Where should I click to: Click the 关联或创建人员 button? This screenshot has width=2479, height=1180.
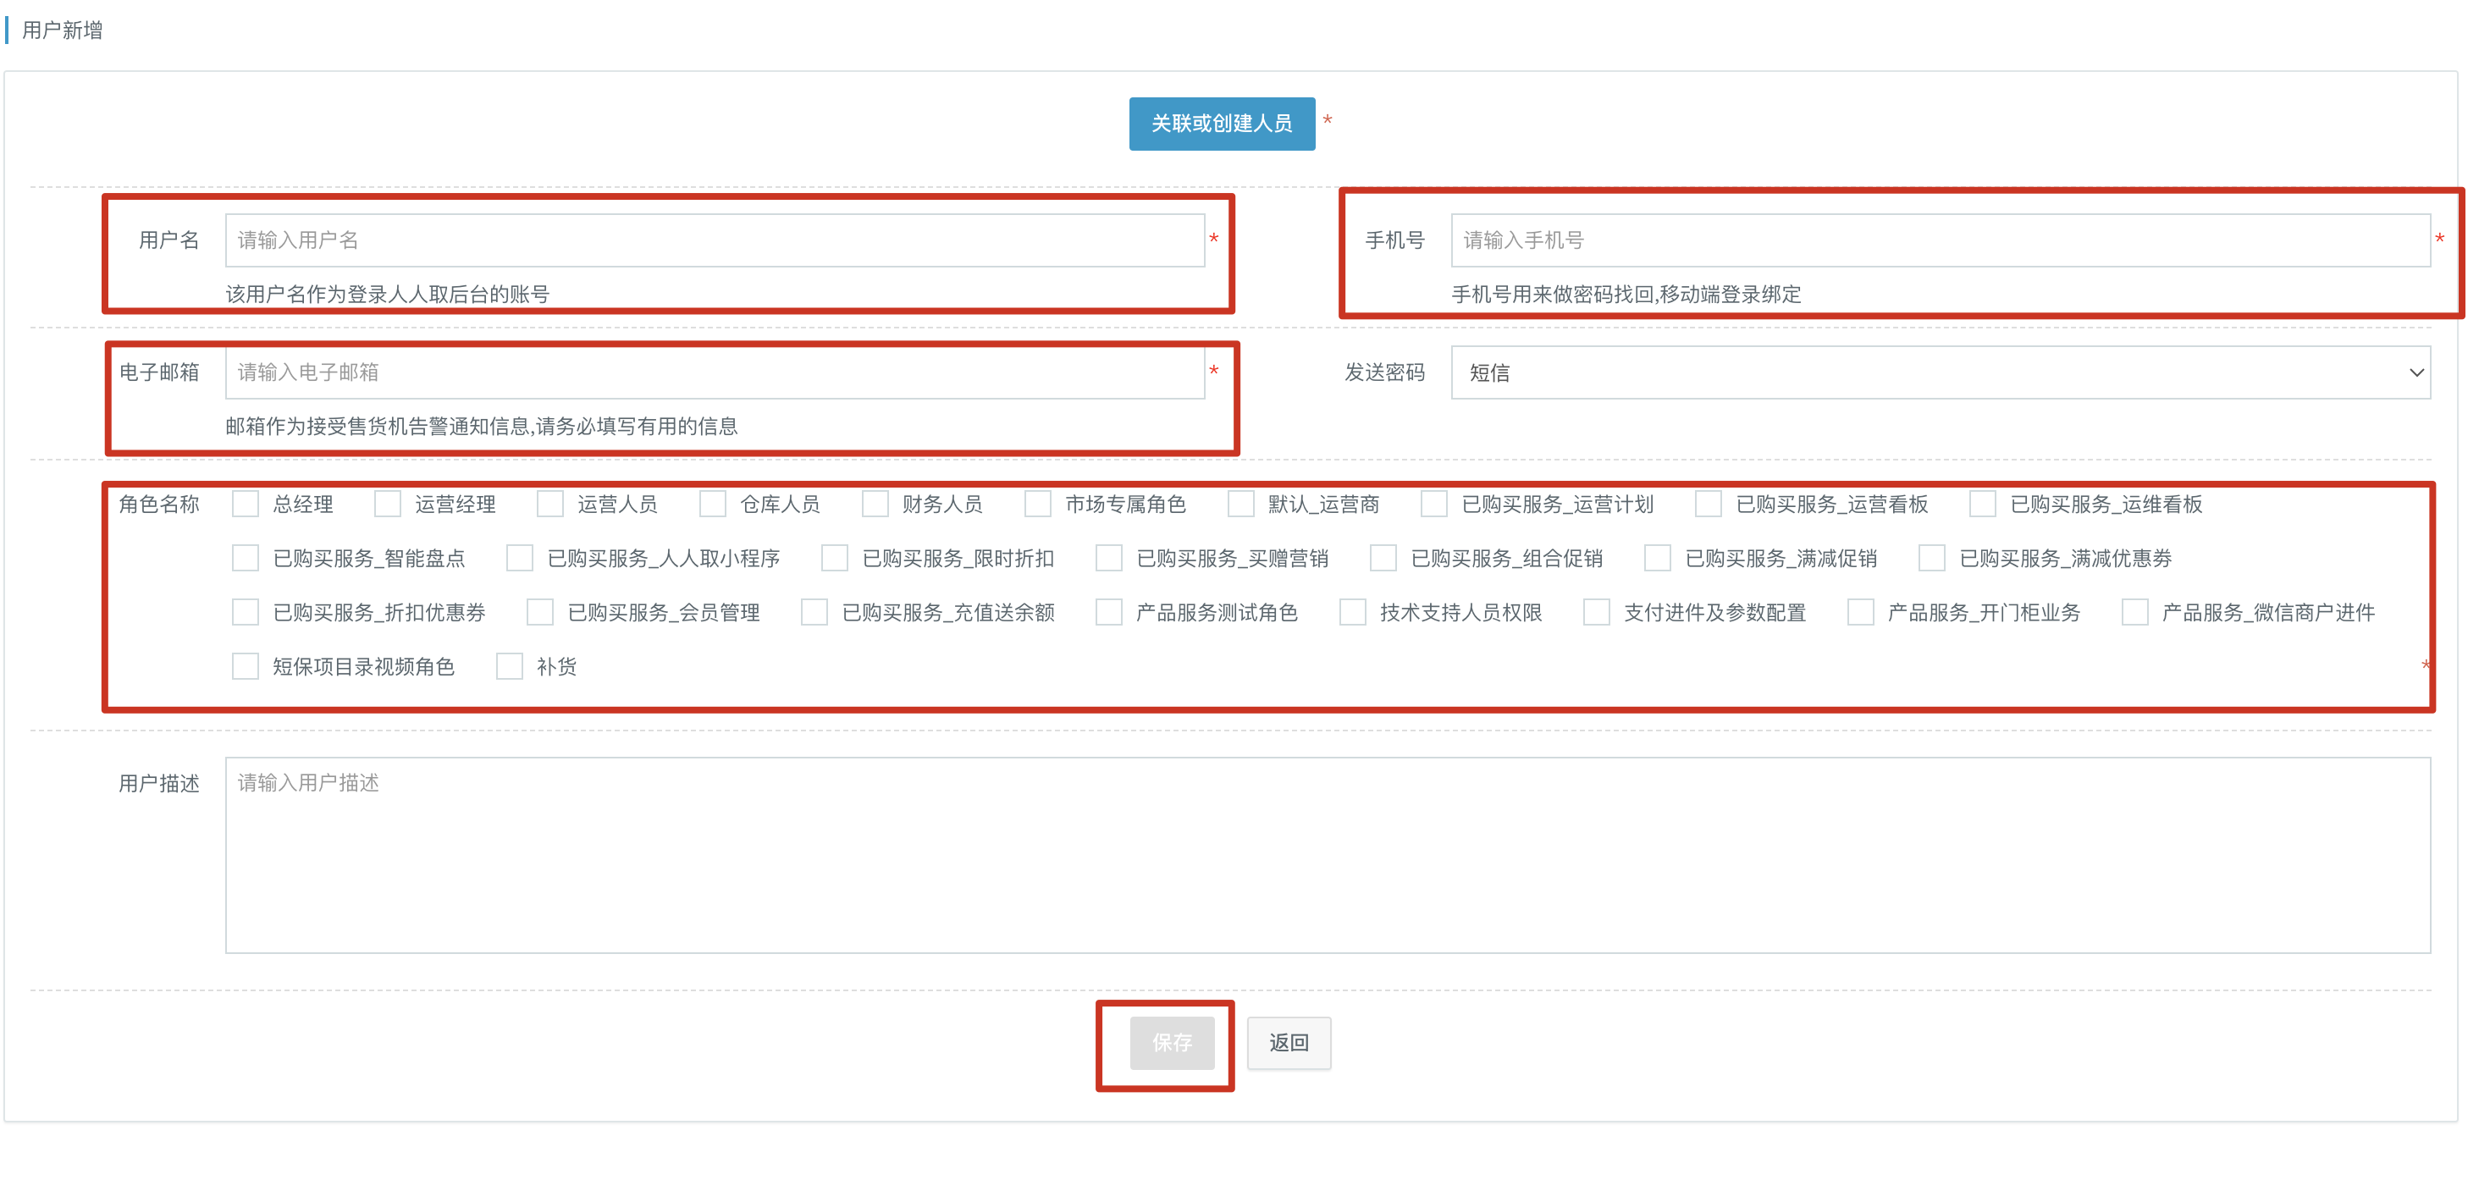click(x=1221, y=124)
